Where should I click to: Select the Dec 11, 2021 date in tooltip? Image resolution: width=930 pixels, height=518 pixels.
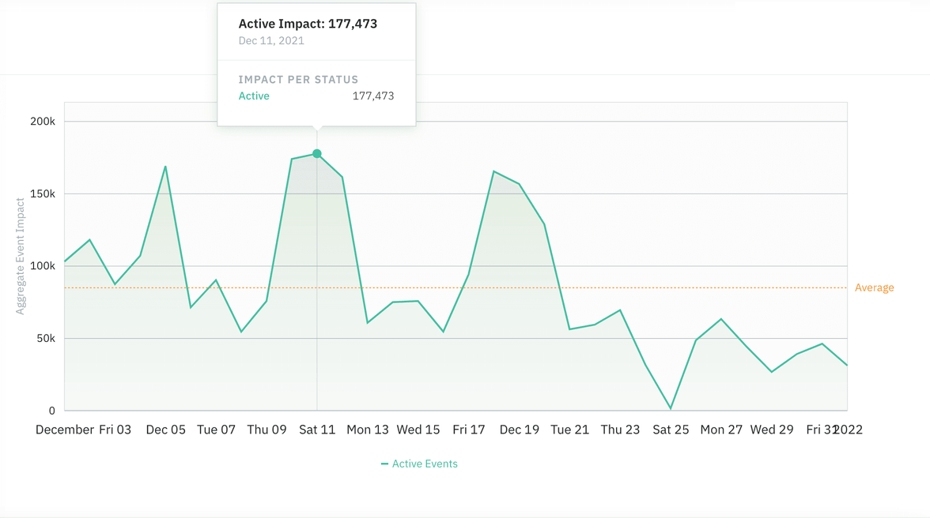271,40
